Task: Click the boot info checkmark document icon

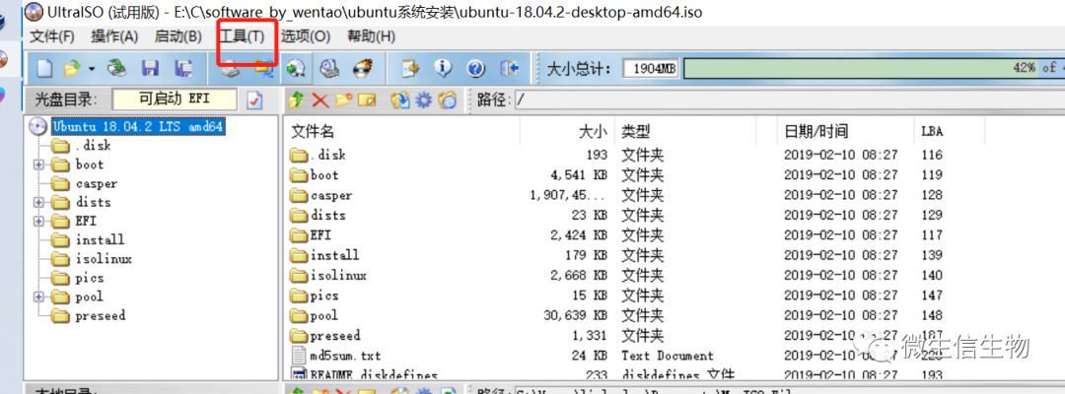Action: click(254, 100)
